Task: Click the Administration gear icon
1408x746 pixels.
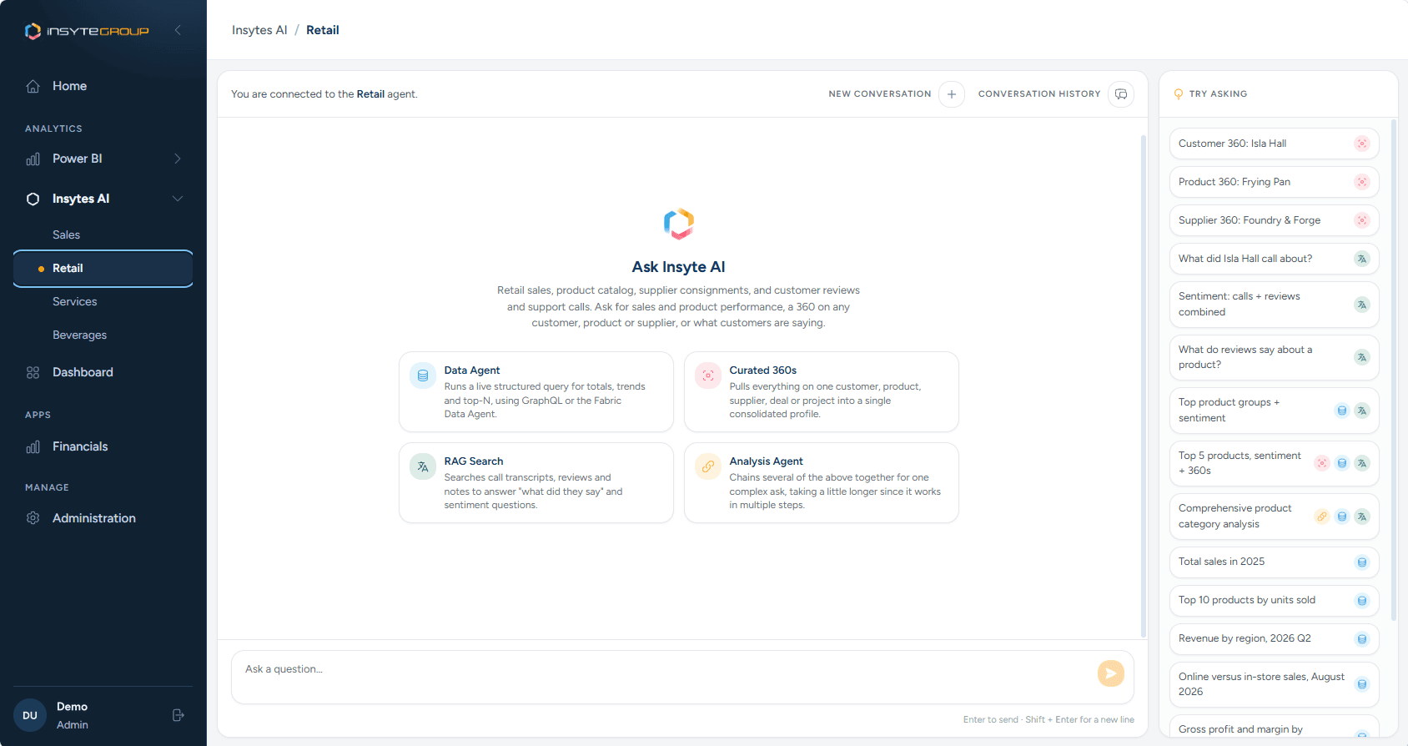Action: coord(33,518)
